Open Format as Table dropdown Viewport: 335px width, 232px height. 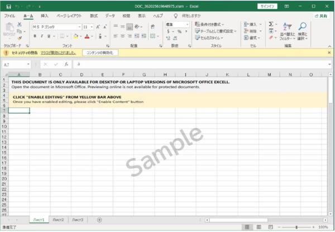(216, 31)
